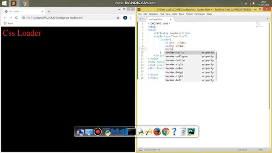Open Sublime Text File menu
Image resolution: width=272 pixels, height=153 pixels.
tap(140, 14)
